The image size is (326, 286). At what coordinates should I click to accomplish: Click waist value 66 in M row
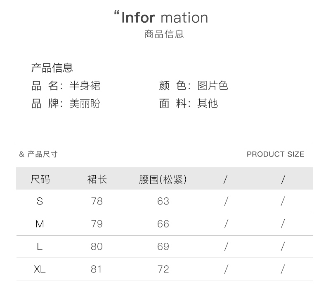163,224
